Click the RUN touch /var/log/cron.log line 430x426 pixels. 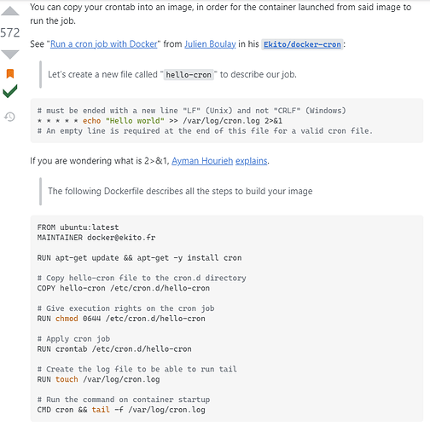tap(98, 379)
